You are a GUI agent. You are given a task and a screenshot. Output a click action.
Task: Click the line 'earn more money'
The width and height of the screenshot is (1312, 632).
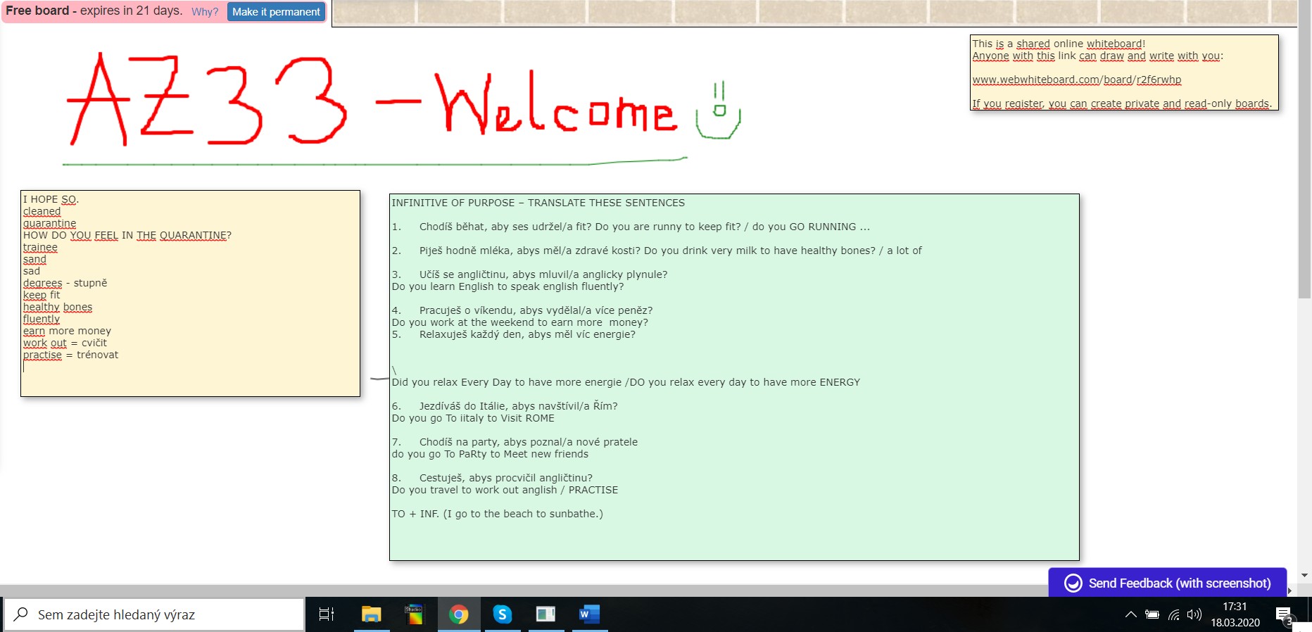pyautogui.click(x=67, y=331)
